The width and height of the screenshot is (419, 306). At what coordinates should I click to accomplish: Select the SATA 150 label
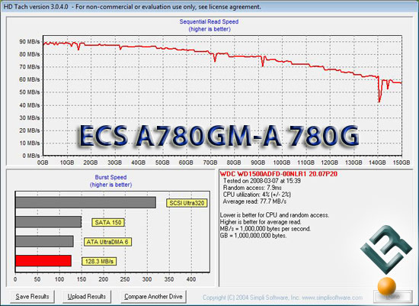point(108,223)
